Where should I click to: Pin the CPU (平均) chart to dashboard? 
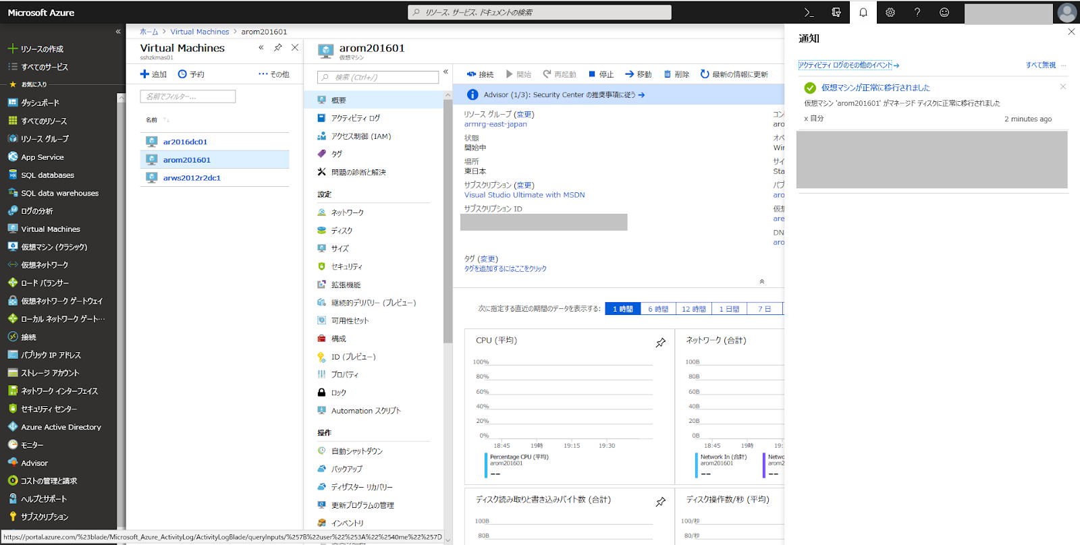point(661,343)
